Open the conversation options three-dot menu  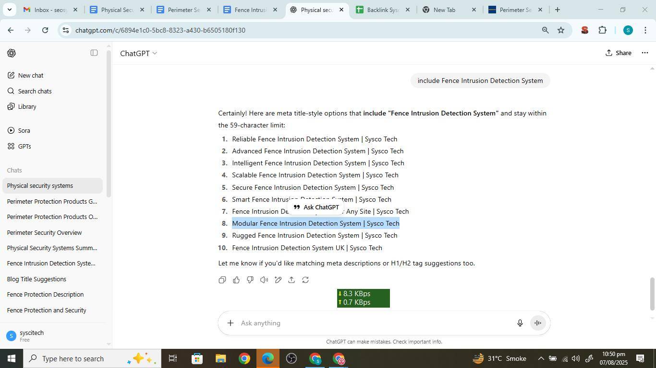click(x=645, y=53)
